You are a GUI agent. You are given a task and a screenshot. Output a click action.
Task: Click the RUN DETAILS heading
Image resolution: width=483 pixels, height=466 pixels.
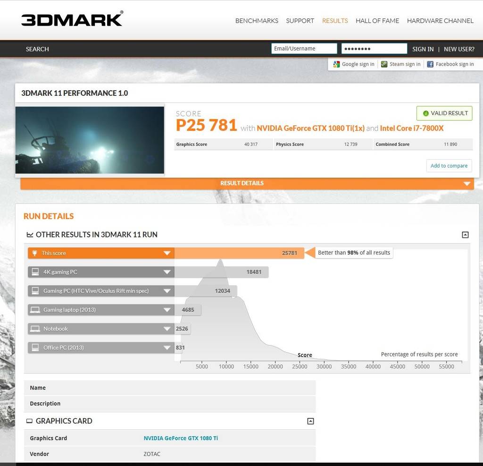[49, 216]
